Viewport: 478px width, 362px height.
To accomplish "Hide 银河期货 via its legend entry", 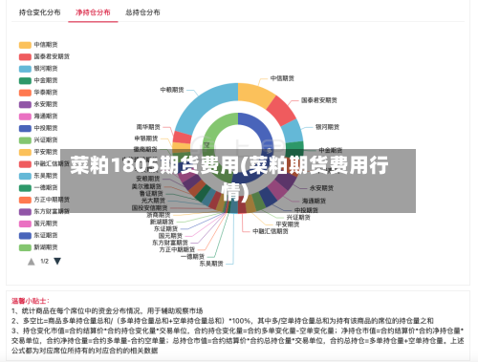I will pos(38,69).
